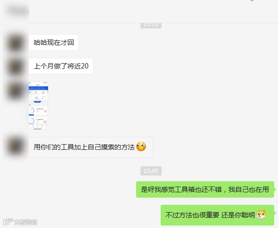Click blue header inside the image thumbnail
This screenshot has width=278, height=228.
coord(38,88)
